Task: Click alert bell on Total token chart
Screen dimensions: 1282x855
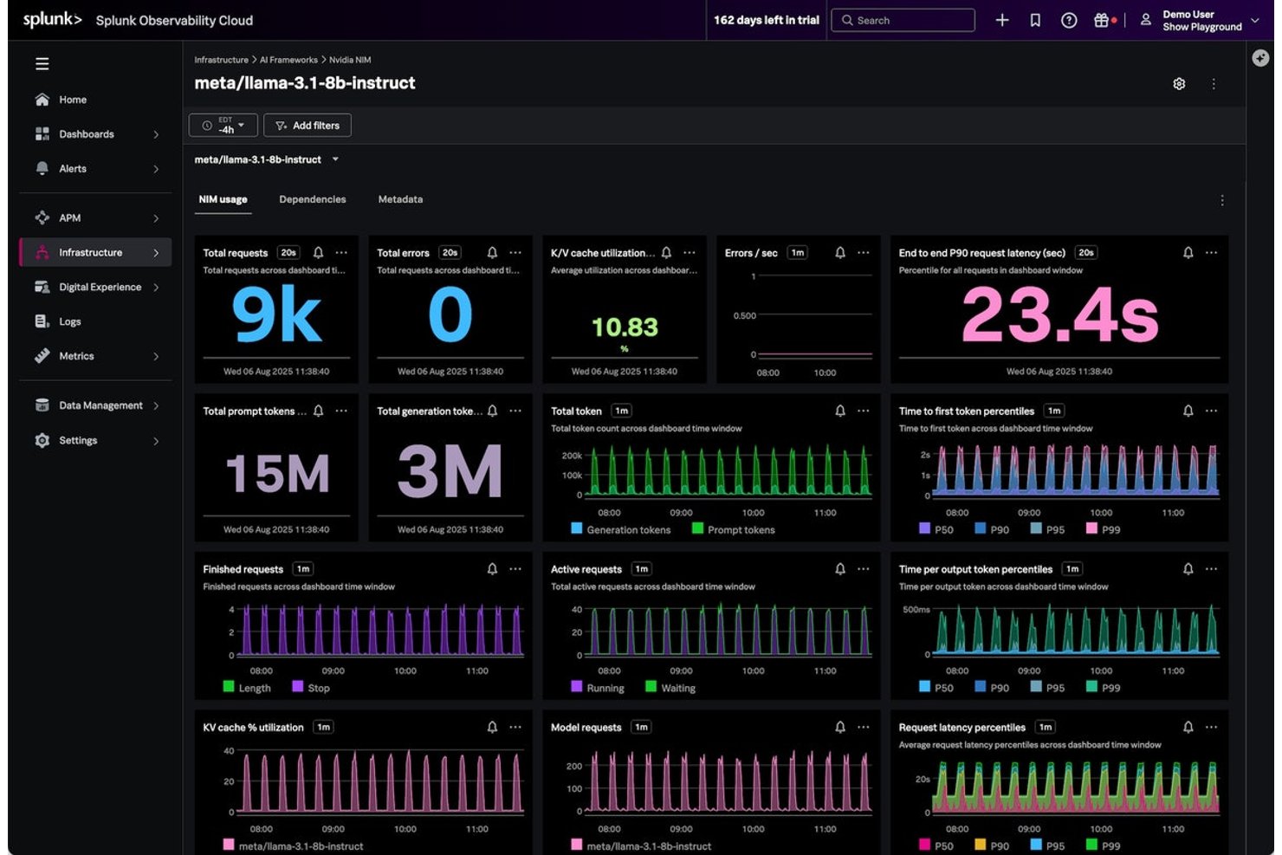Action: [840, 411]
